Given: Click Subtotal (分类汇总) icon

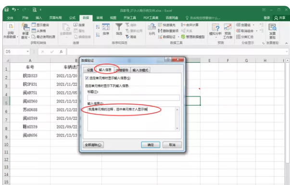Looking at the screenshot, I should (x=239, y=37).
